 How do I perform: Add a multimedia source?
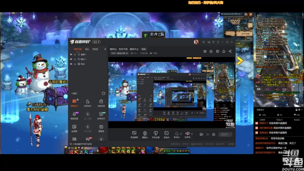tap(166, 135)
